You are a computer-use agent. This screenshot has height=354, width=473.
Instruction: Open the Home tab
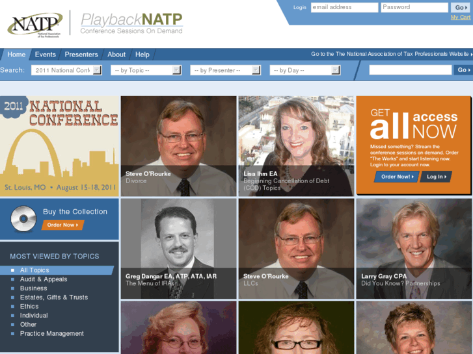tap(16, 55)
